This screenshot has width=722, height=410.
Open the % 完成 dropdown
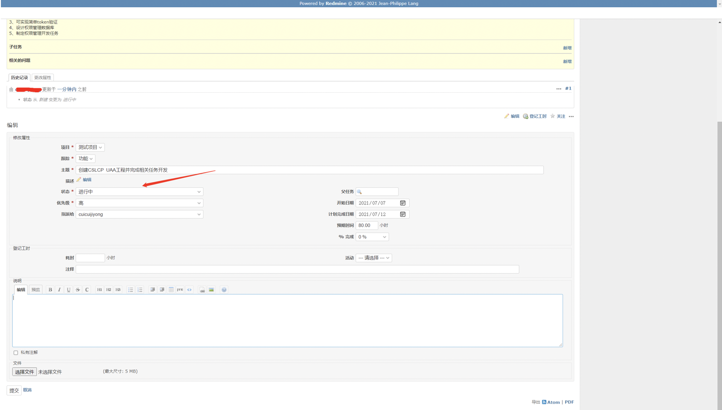372,237
